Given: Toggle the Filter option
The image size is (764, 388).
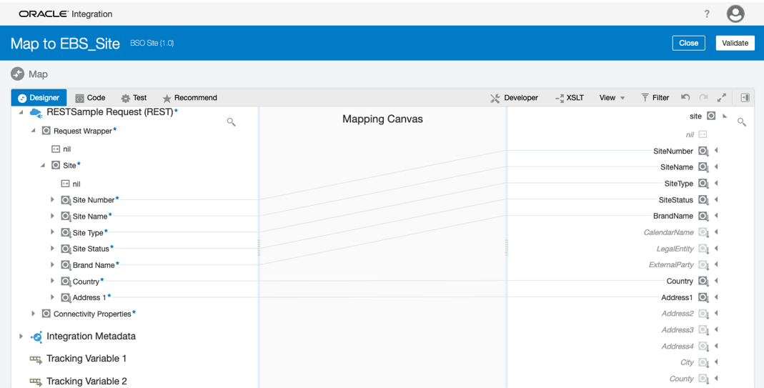Looking at the screenshot, I should point(655,97).
